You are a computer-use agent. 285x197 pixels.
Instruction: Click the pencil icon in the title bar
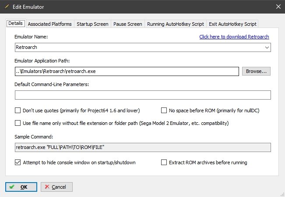pos(7,7)
